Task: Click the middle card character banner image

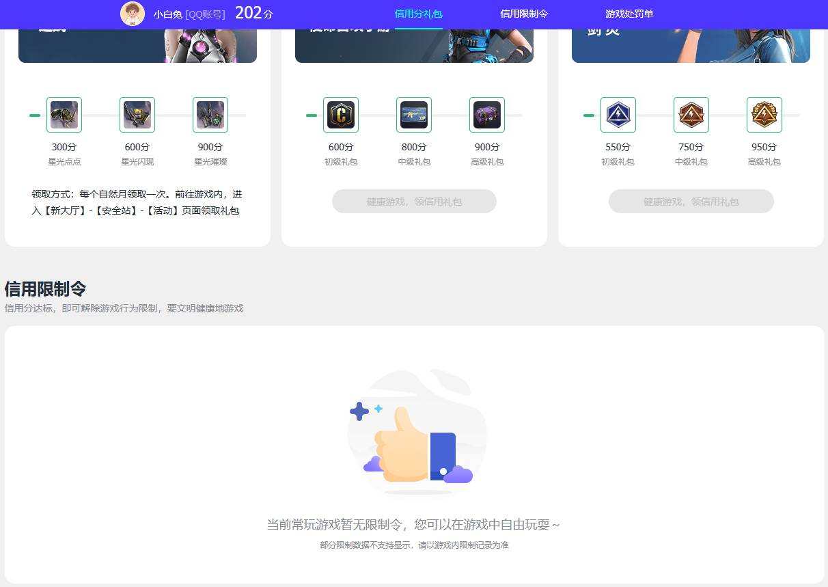Action: [414, 46]
